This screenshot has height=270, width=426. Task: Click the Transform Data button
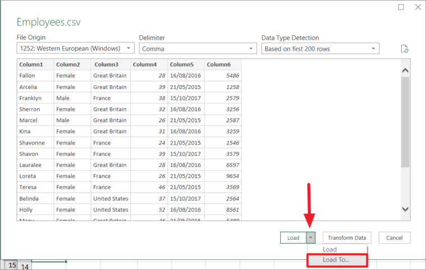347,238
